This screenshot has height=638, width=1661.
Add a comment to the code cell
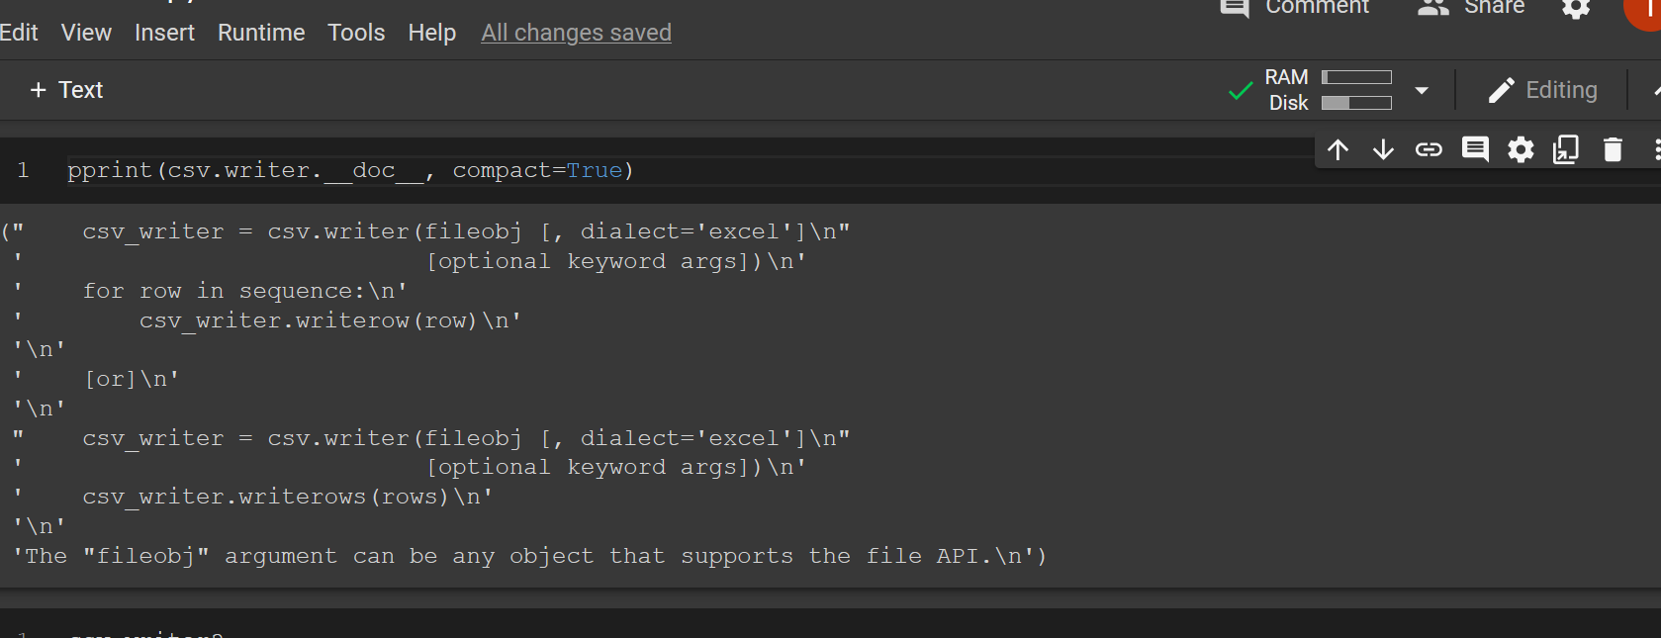tap(1474, 149)
